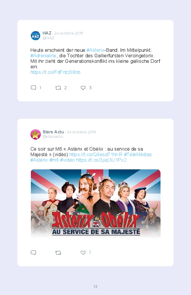Follow the t.co/FdFntz08nb link

tap(55, 72)
